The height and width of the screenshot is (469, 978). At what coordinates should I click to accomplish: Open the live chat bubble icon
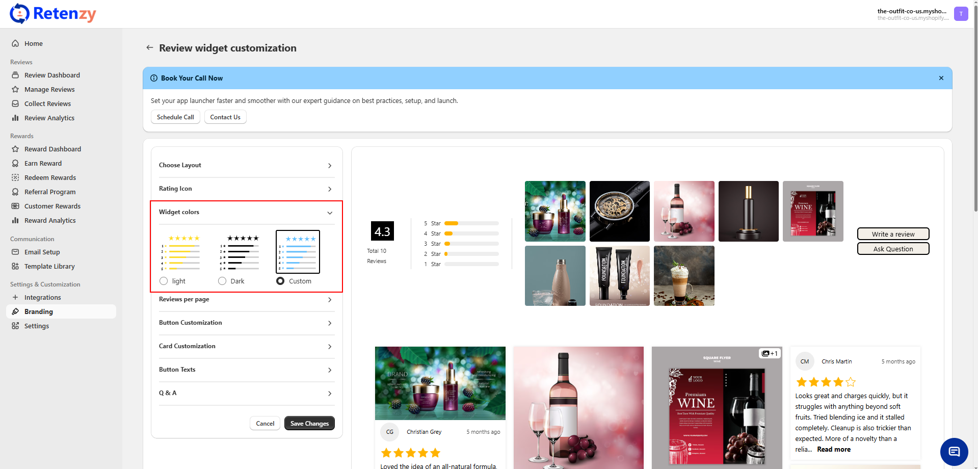tap(954, 452)
